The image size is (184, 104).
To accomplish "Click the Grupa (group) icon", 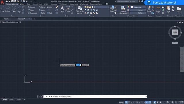I will click(x=149, y=9).
